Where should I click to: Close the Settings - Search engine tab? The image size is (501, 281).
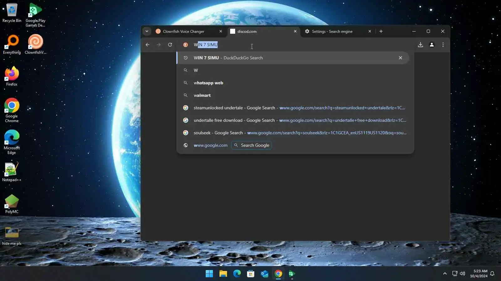click(370, 31)
